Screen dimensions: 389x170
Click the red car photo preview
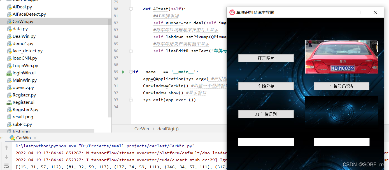pos(341,57)
